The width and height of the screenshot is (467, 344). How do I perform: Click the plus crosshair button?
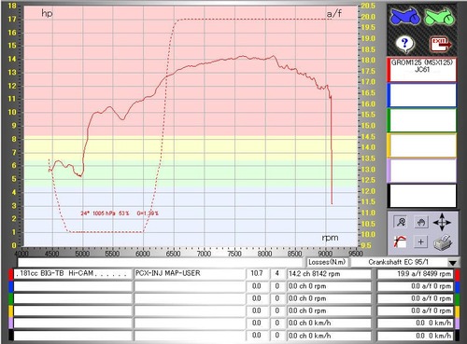[421, 241]
